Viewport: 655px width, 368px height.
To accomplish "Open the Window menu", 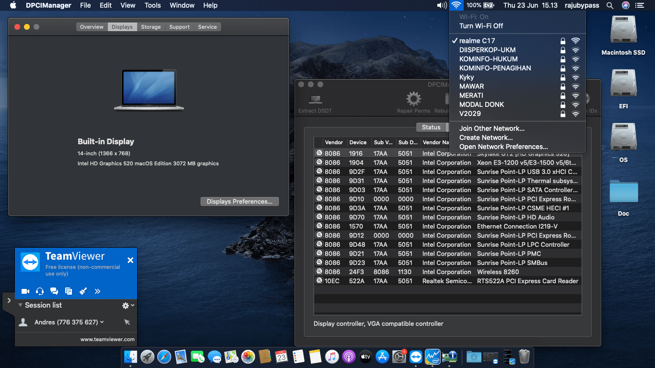I will (x=182, y=5).
